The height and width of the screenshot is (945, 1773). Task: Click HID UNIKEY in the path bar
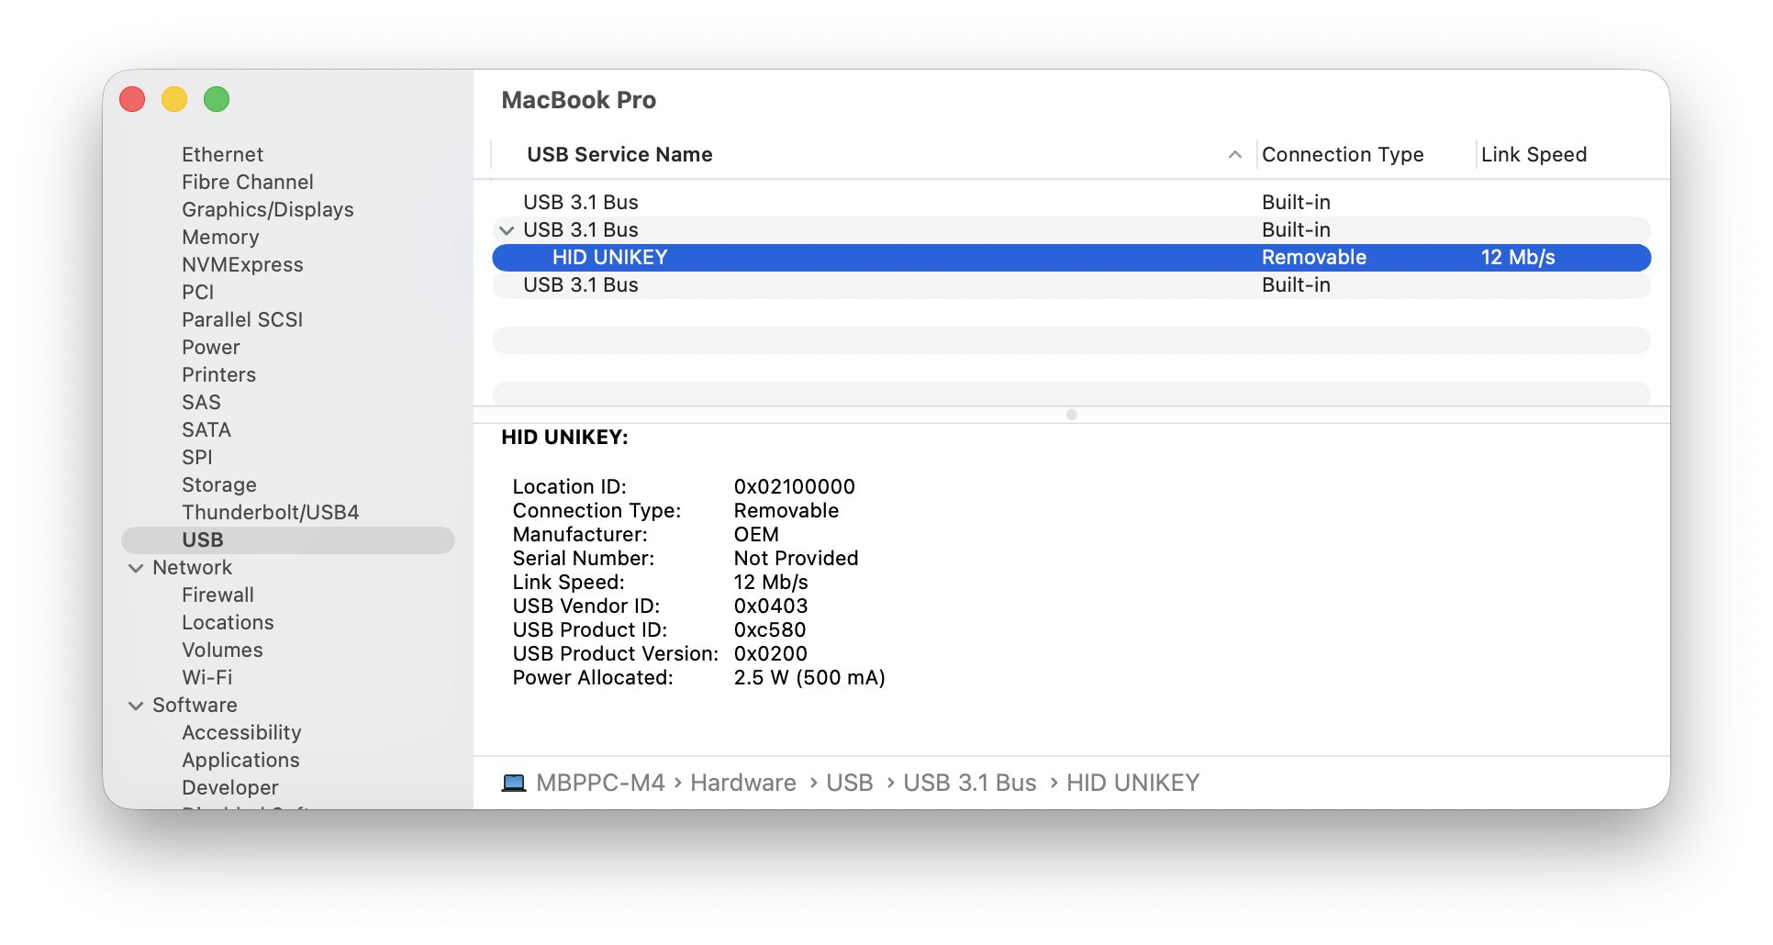point(1133,783)
